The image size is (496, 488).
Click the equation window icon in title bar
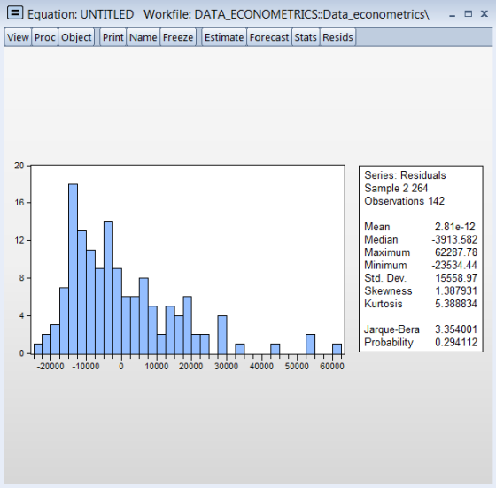[x=15, y=13]
